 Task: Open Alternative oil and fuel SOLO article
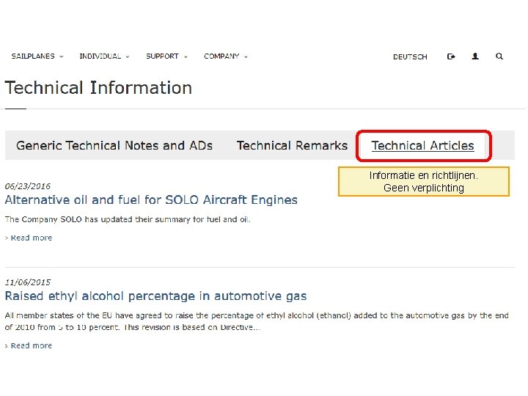(151, 199)
